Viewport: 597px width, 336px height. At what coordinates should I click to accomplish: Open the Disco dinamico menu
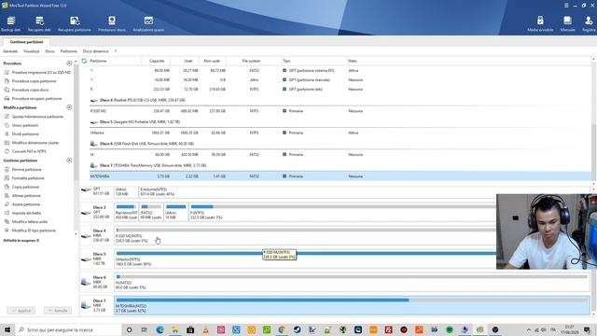95,51
